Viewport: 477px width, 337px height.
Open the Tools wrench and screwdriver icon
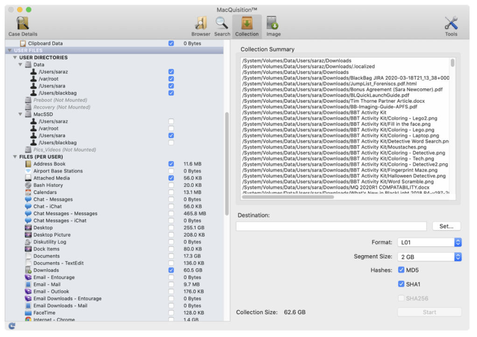pos(451,23)
